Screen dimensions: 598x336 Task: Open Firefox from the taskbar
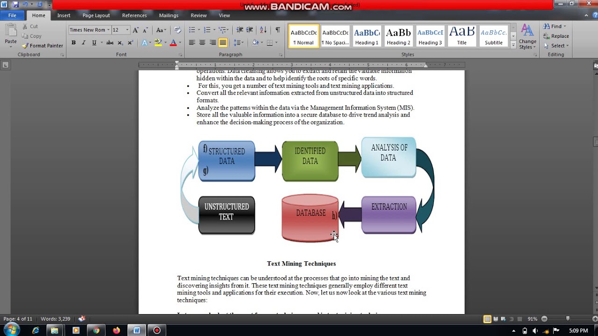[116, 330]
